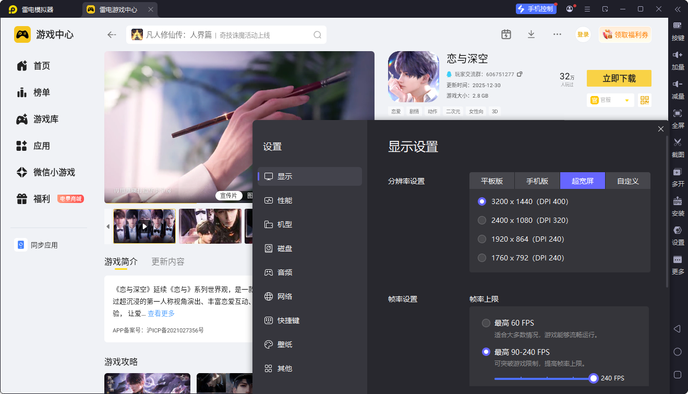The image size is (688, 394).
Task: Open the hamburger menu in title bar
Action: [x=587, y=9]
